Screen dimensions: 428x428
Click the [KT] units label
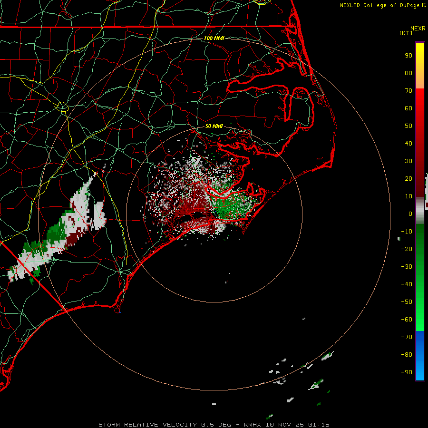[x=406, y=33]
